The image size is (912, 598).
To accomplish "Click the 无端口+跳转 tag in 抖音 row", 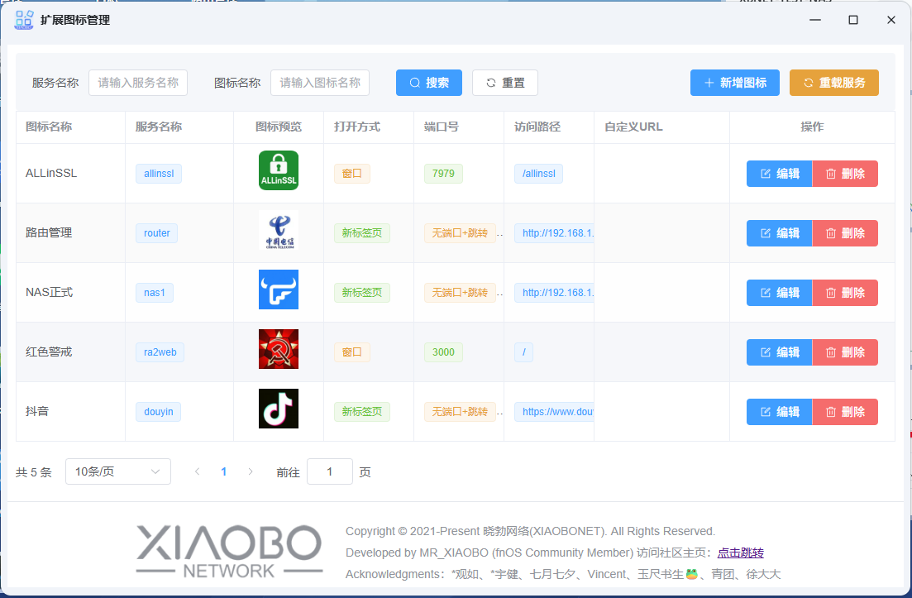I will (460, 412).
